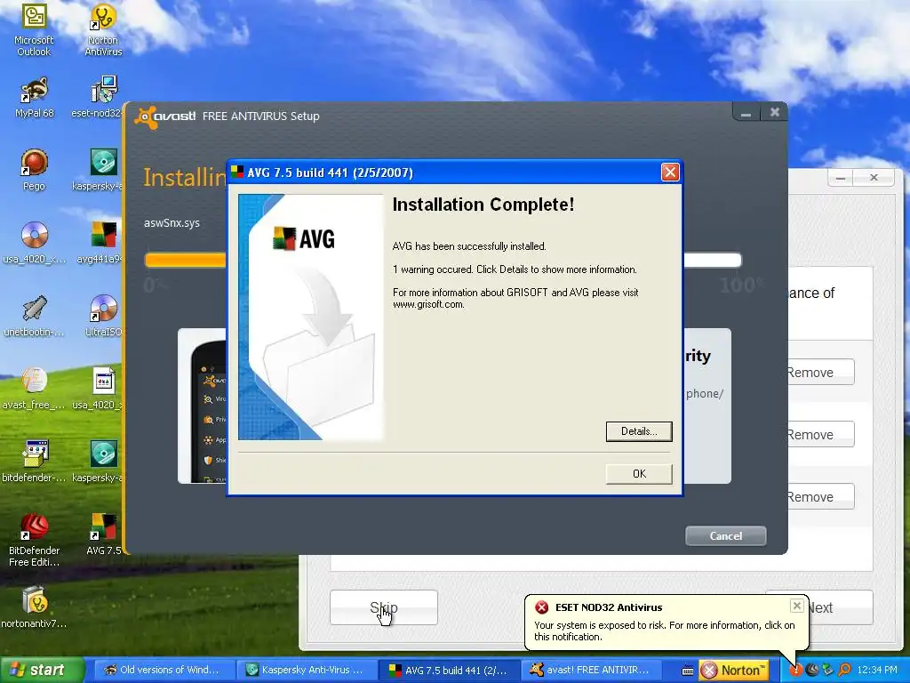Image resolution: width=910 pixels, height=683 pixels.
Task: Select the kaspersky icon beside bitdefender- installer
Action: (x=99, y=462)
